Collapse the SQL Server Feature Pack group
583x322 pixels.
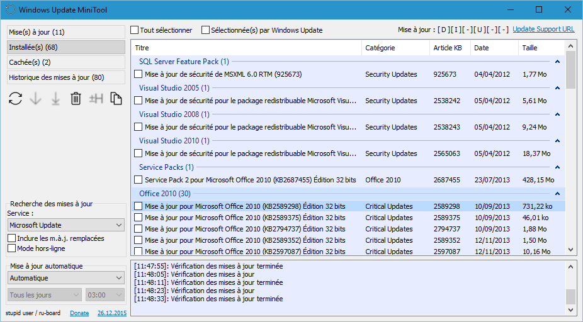click(x=557, y=62)
